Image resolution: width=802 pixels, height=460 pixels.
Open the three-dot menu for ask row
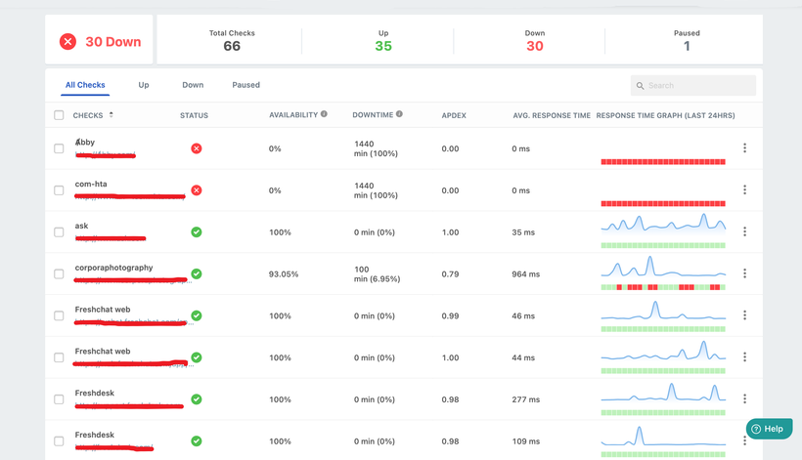pos(744,231)
